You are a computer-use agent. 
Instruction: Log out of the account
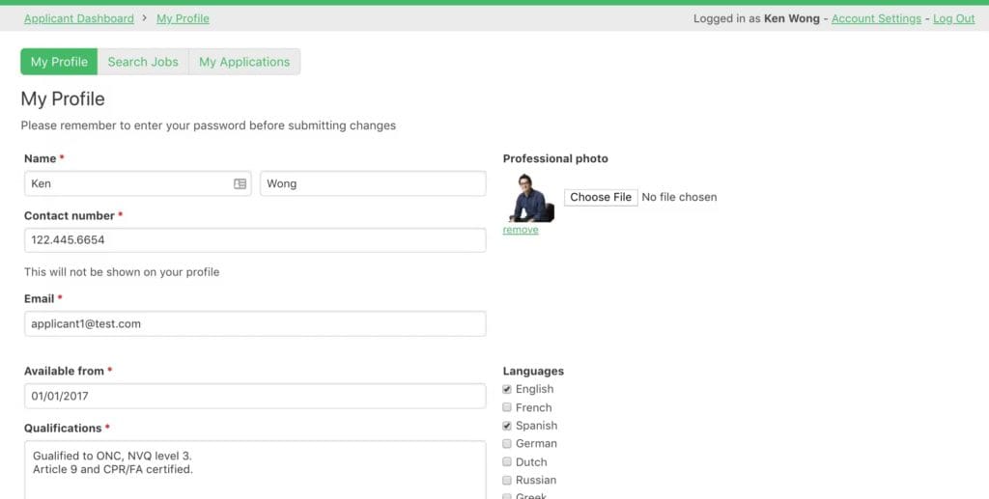[x=953, y=18]
